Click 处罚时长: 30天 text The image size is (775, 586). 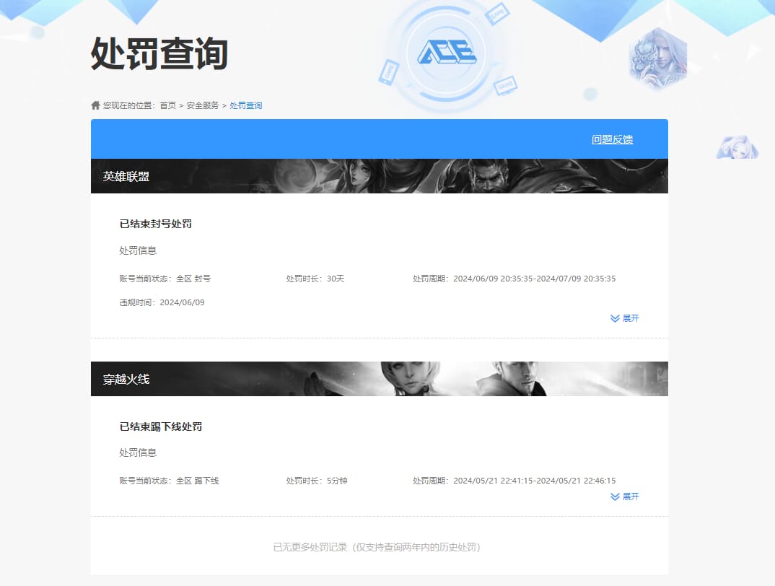(x=315, y=279)
